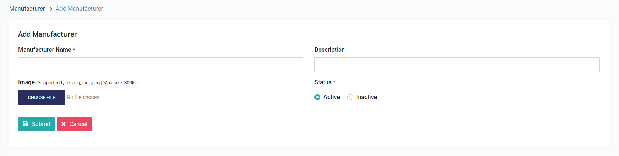Focus the Description text field
The width and height of the screenshot is (619, 156).
pyautogui.click(x=457, y=65)
